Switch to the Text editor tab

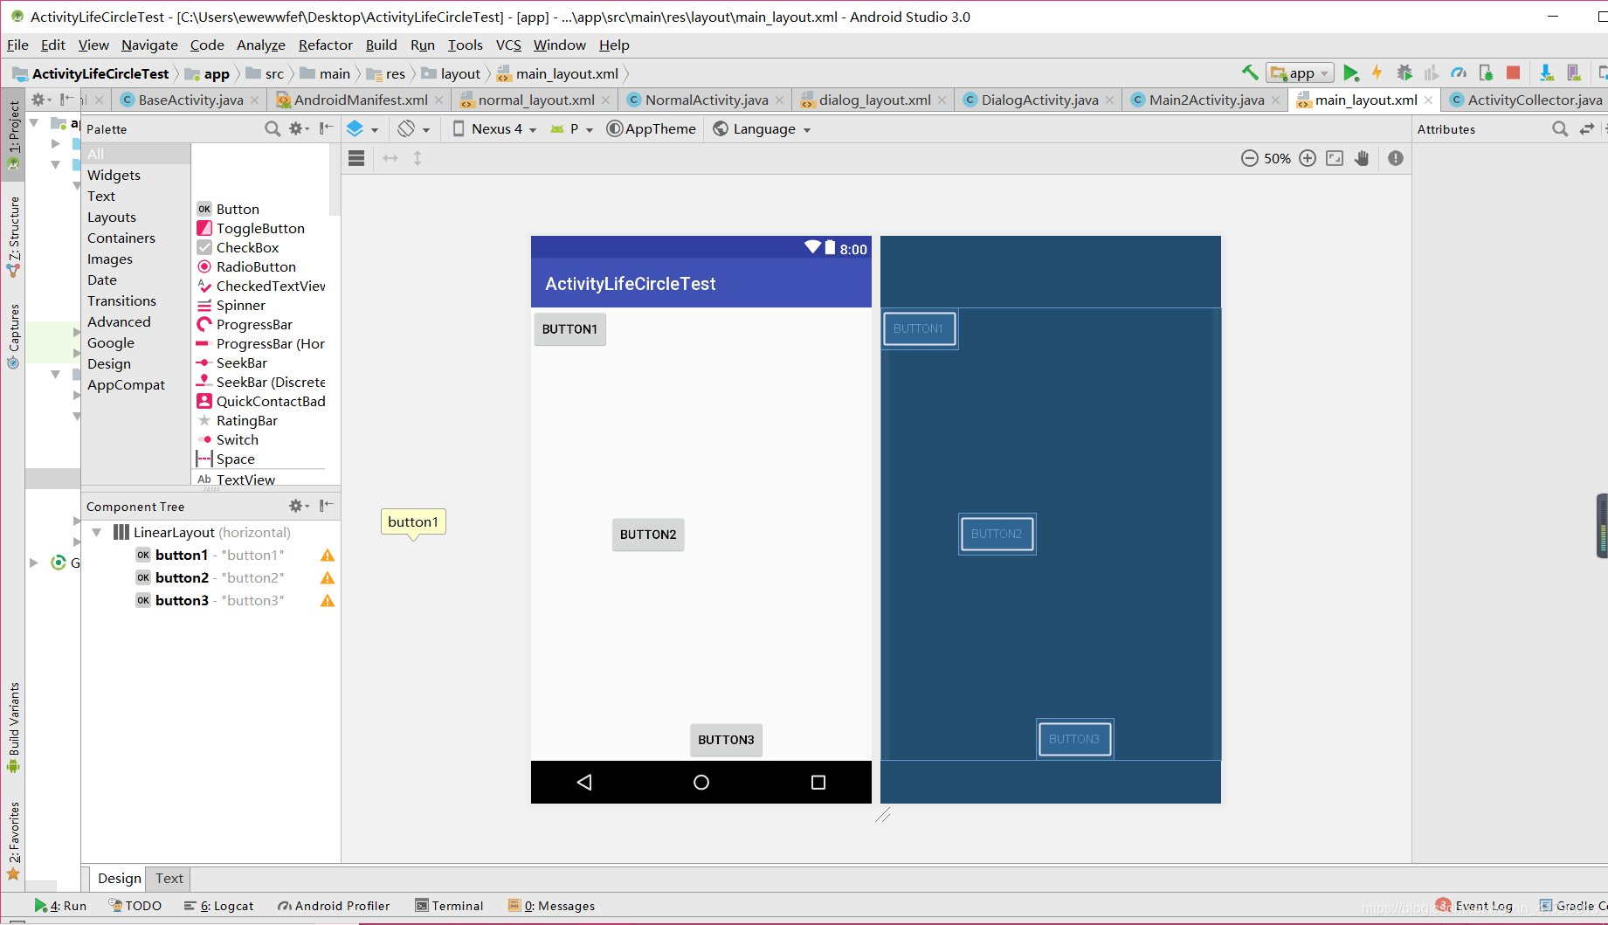click(169, 878)
